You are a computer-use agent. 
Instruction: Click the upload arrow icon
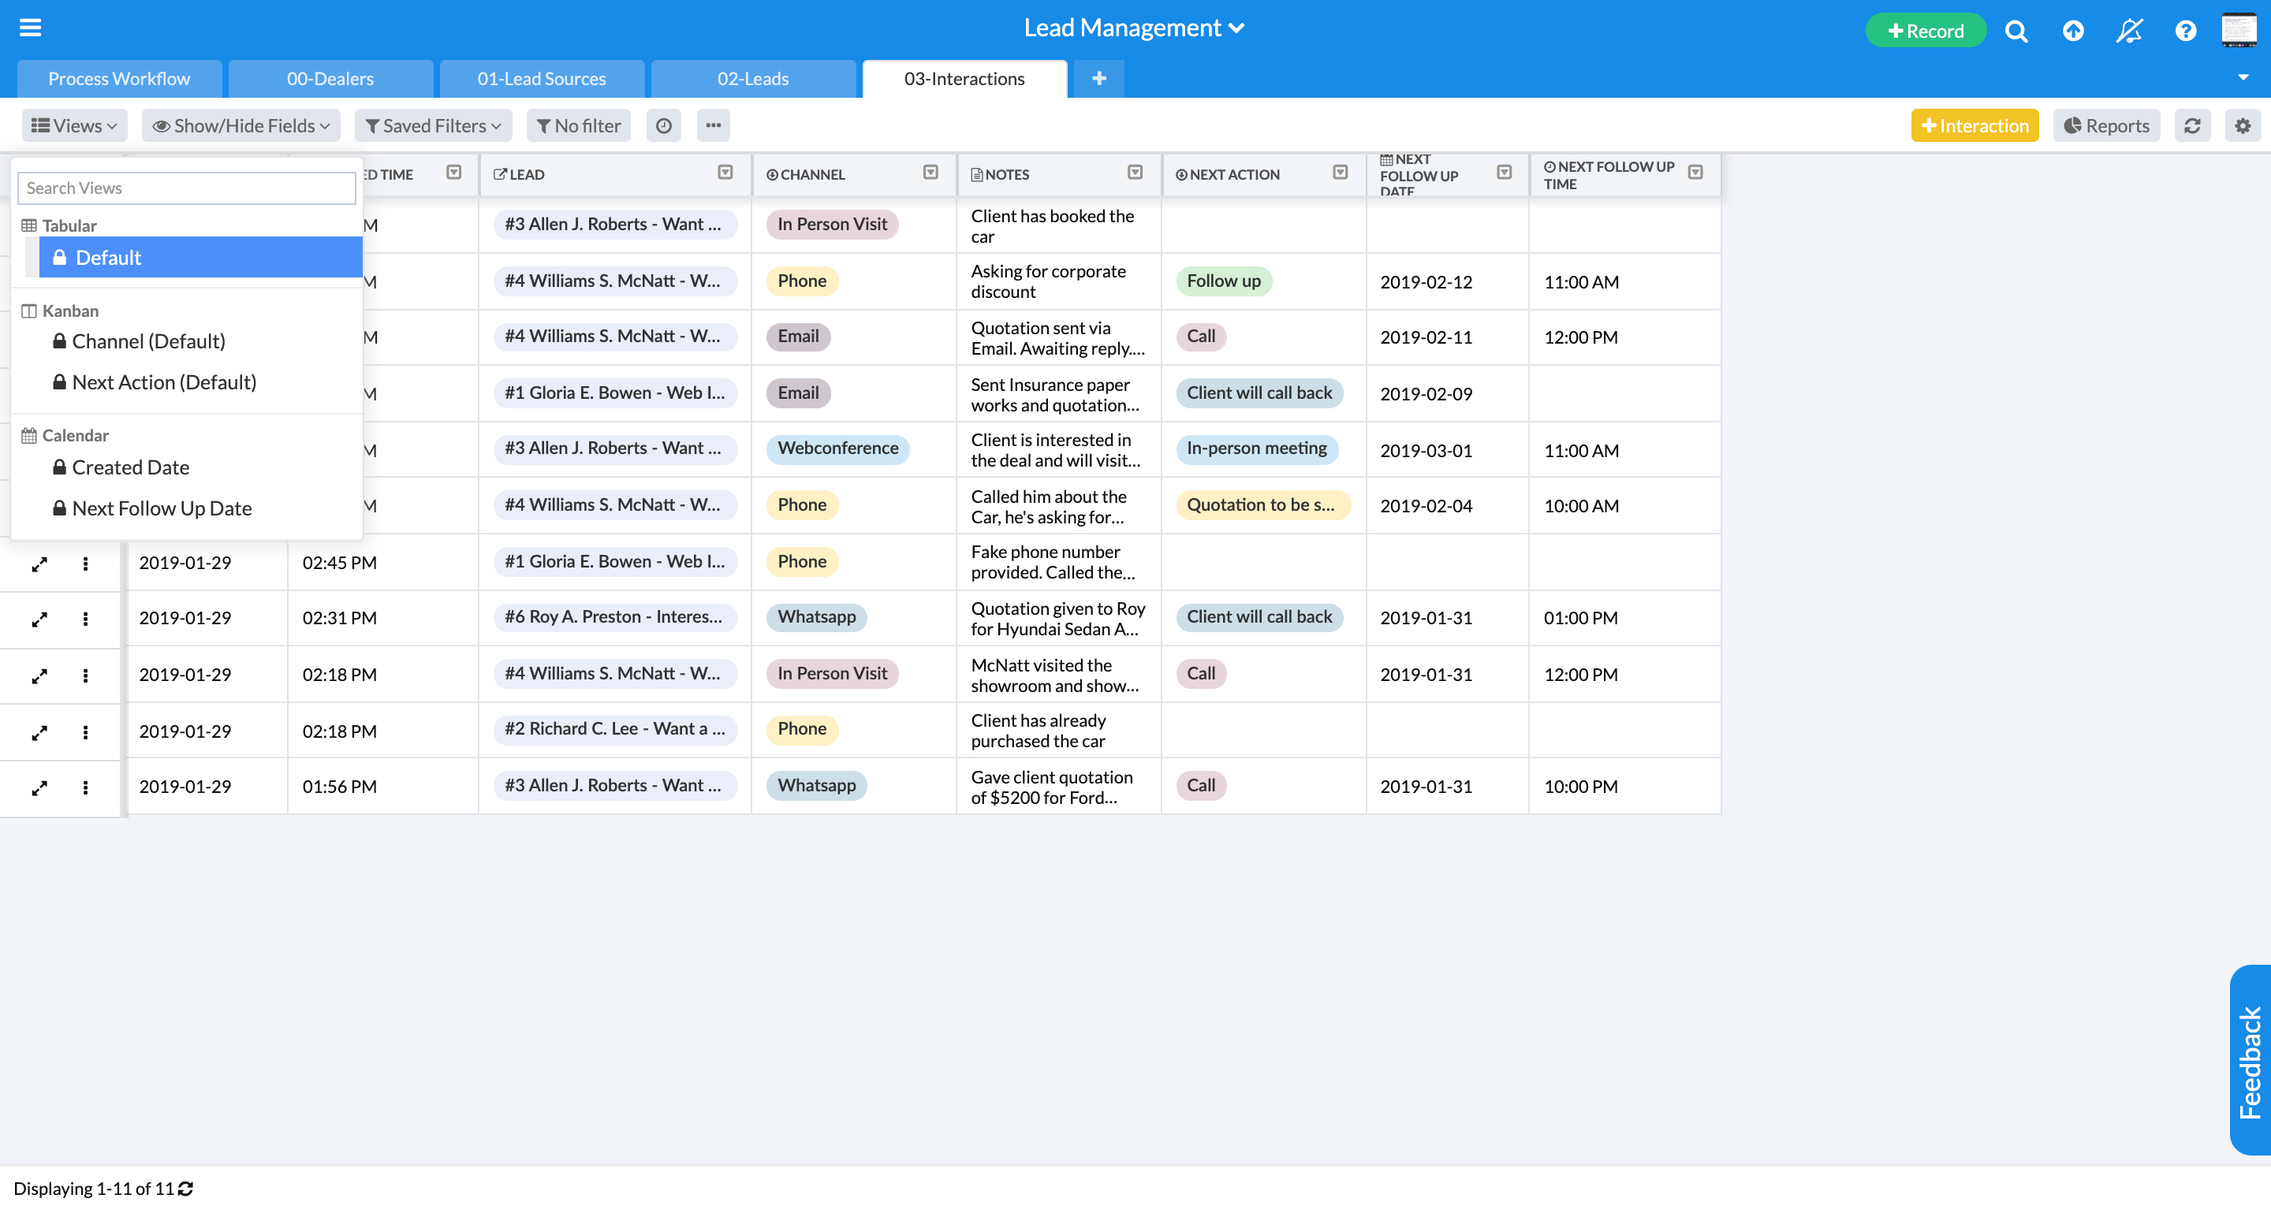[2072, 31]
